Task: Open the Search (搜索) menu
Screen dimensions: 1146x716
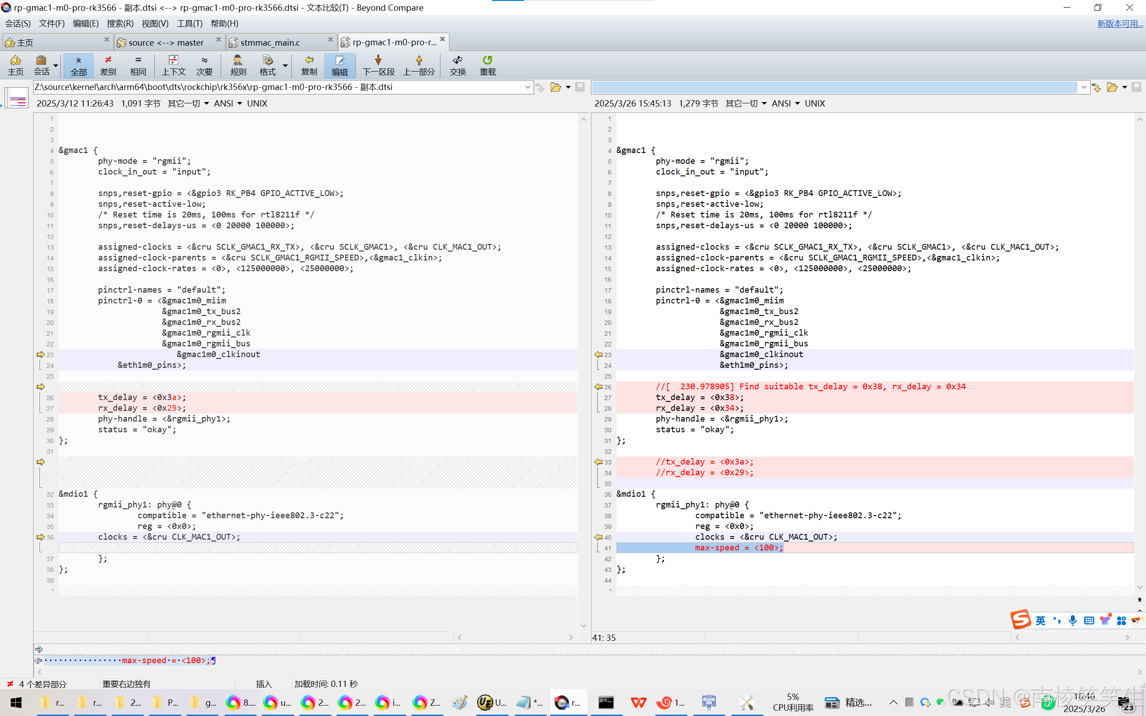Action: pyautogui.click(x=120, y=24)
